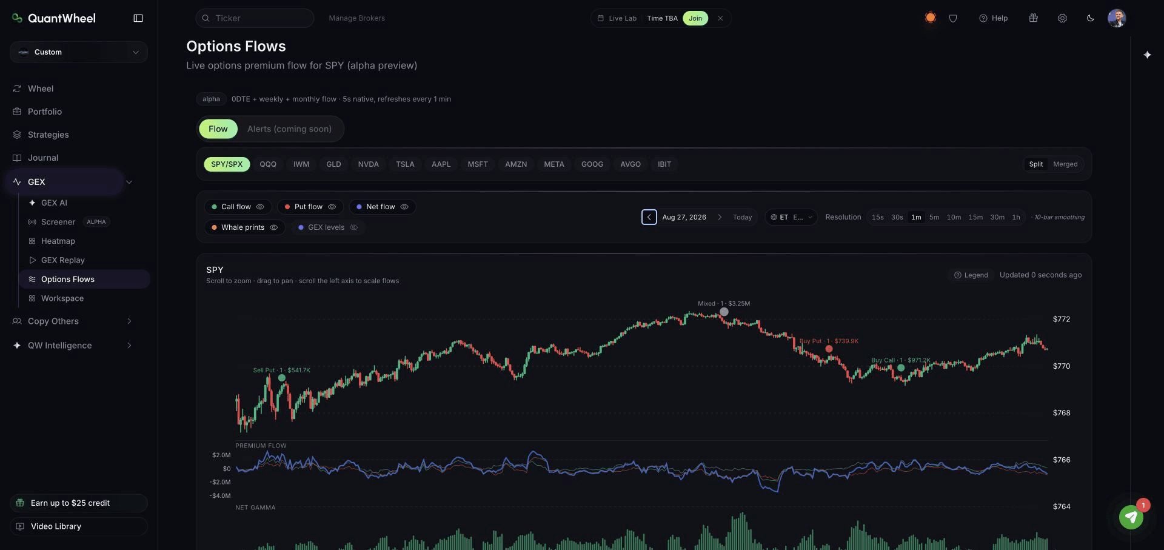Toggle Put flow visibility eye
This screenshot has height=550, width=1164.
coord(332,207)
